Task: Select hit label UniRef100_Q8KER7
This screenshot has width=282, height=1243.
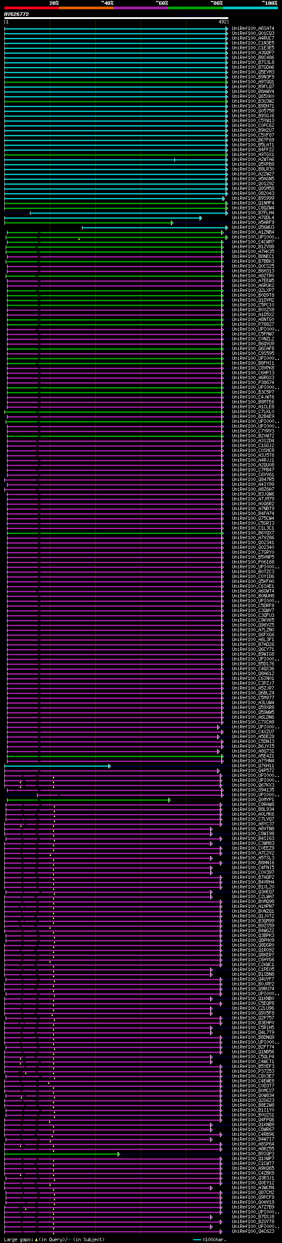Action: tap(252, 955)
